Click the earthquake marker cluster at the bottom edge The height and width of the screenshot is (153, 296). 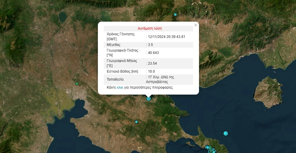click(x=210, y=148)
